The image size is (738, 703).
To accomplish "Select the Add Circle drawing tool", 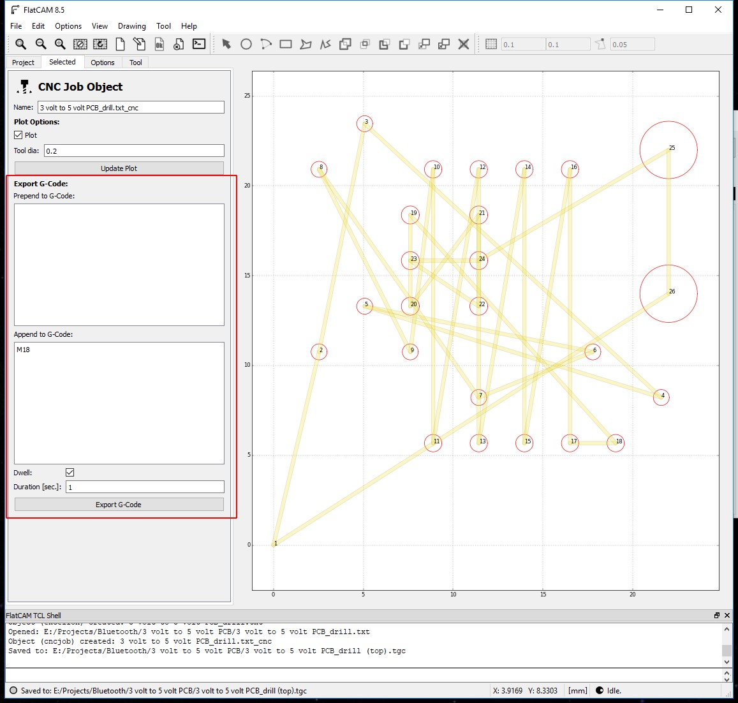I will 246,44.
